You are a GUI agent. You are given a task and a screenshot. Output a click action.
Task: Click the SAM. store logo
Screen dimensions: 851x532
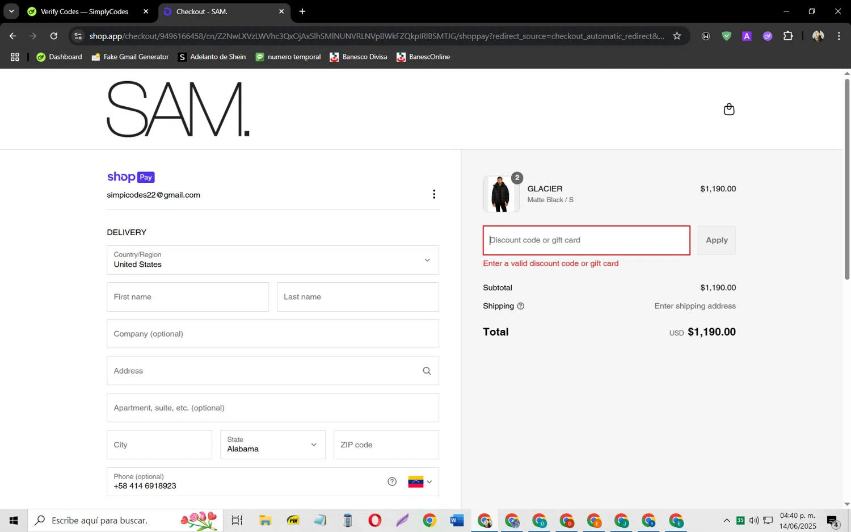178,109
